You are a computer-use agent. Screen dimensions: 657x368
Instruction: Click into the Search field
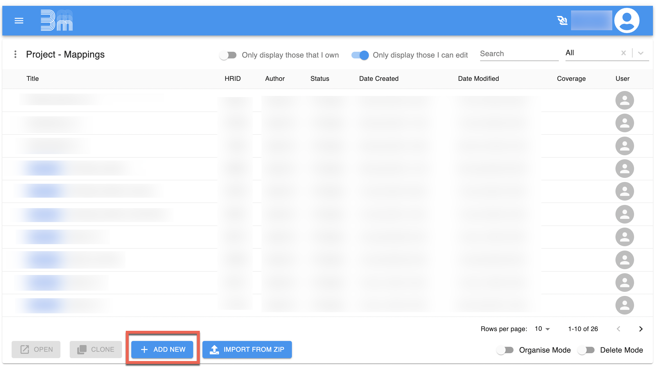519,54
